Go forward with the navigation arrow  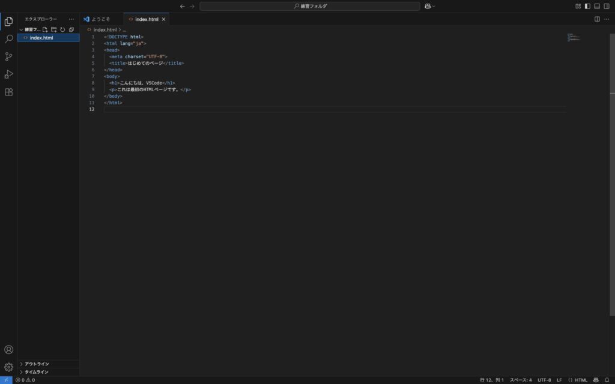192,6
